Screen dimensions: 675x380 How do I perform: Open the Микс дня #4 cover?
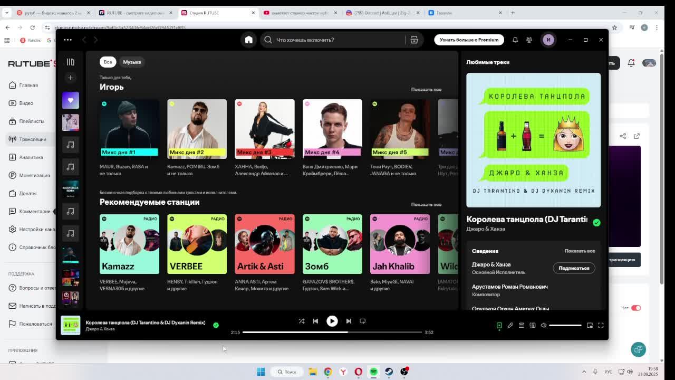pos(332,129)
